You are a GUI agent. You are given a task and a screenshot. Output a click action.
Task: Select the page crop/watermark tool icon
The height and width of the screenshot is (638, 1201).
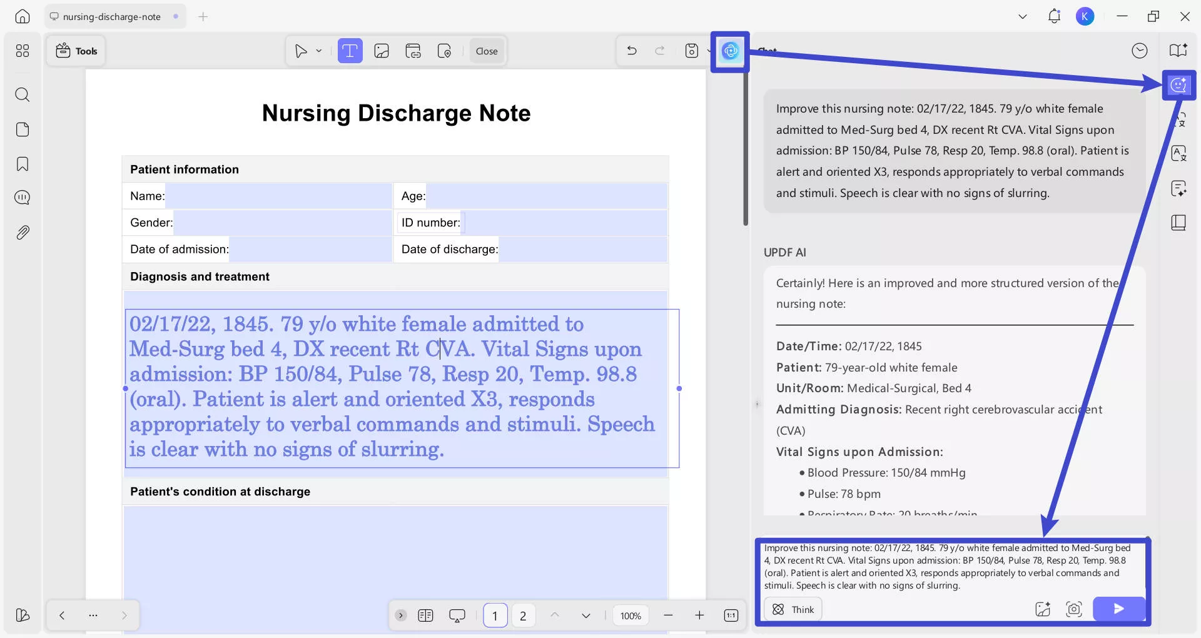tap(444, 51)
